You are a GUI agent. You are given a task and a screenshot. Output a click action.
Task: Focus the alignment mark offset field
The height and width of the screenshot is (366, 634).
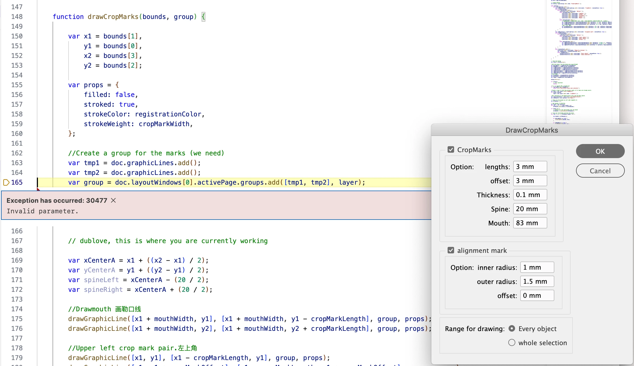[537, 296]
